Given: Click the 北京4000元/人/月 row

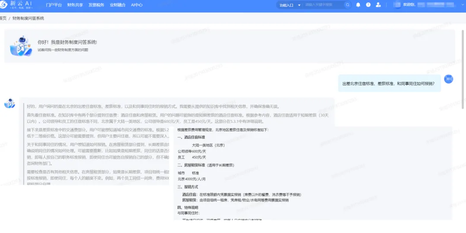Looking at the screenshot, I should (x=192, y=179).
